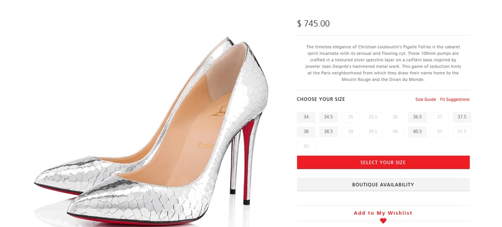The height and width of the screenshot is (227, 502).
Task: Select shoe size 34.5
Action: point(328,117)
